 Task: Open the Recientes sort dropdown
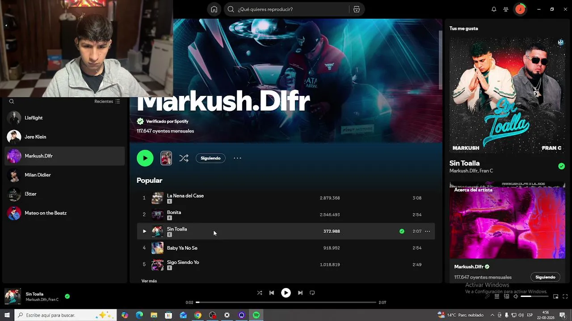(107, 102)
